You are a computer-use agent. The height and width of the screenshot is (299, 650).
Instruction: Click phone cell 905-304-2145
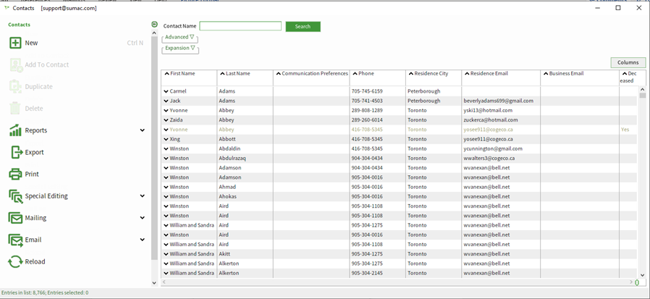click(x=367, y=273)
